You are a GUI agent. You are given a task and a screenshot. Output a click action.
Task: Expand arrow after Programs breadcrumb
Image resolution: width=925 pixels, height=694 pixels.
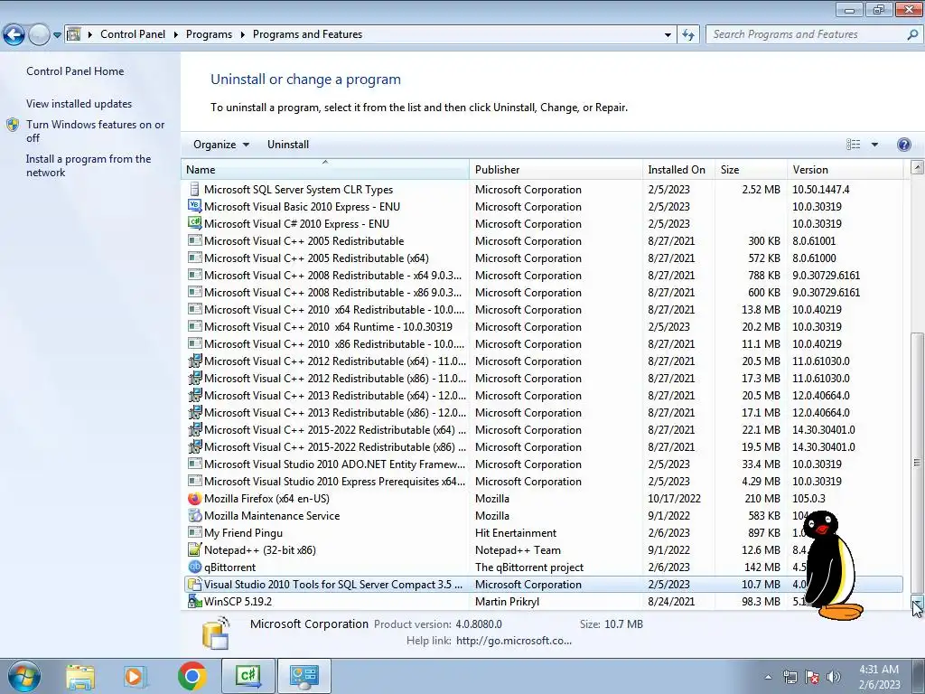pos(242,35)
